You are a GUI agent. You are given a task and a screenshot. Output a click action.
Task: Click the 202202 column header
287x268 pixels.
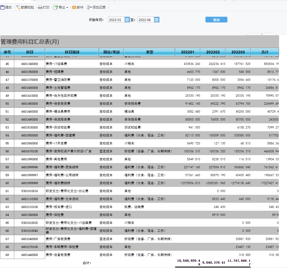point(213,52)
